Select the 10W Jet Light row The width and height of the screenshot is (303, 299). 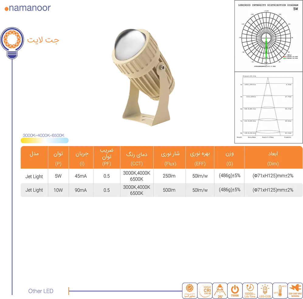click(x=161, y=190)
